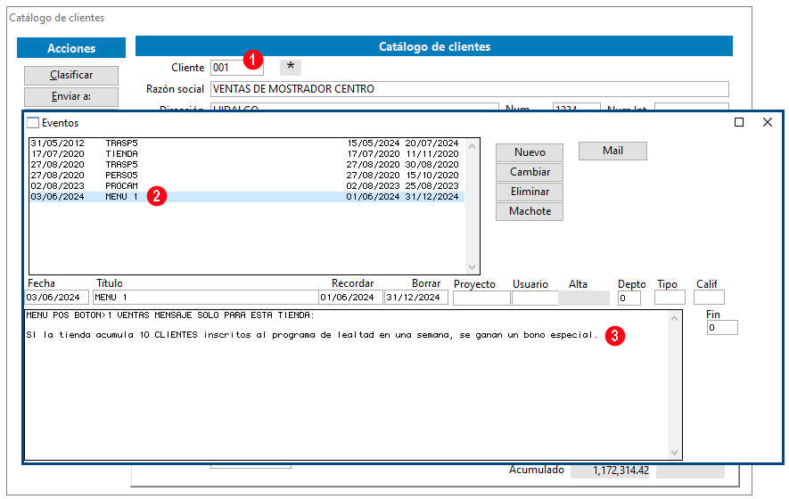Image resolution: width=789 pixels, height=499 pixels.
Task: Click the Eventos window title icon
Action: tap(33, 123)
